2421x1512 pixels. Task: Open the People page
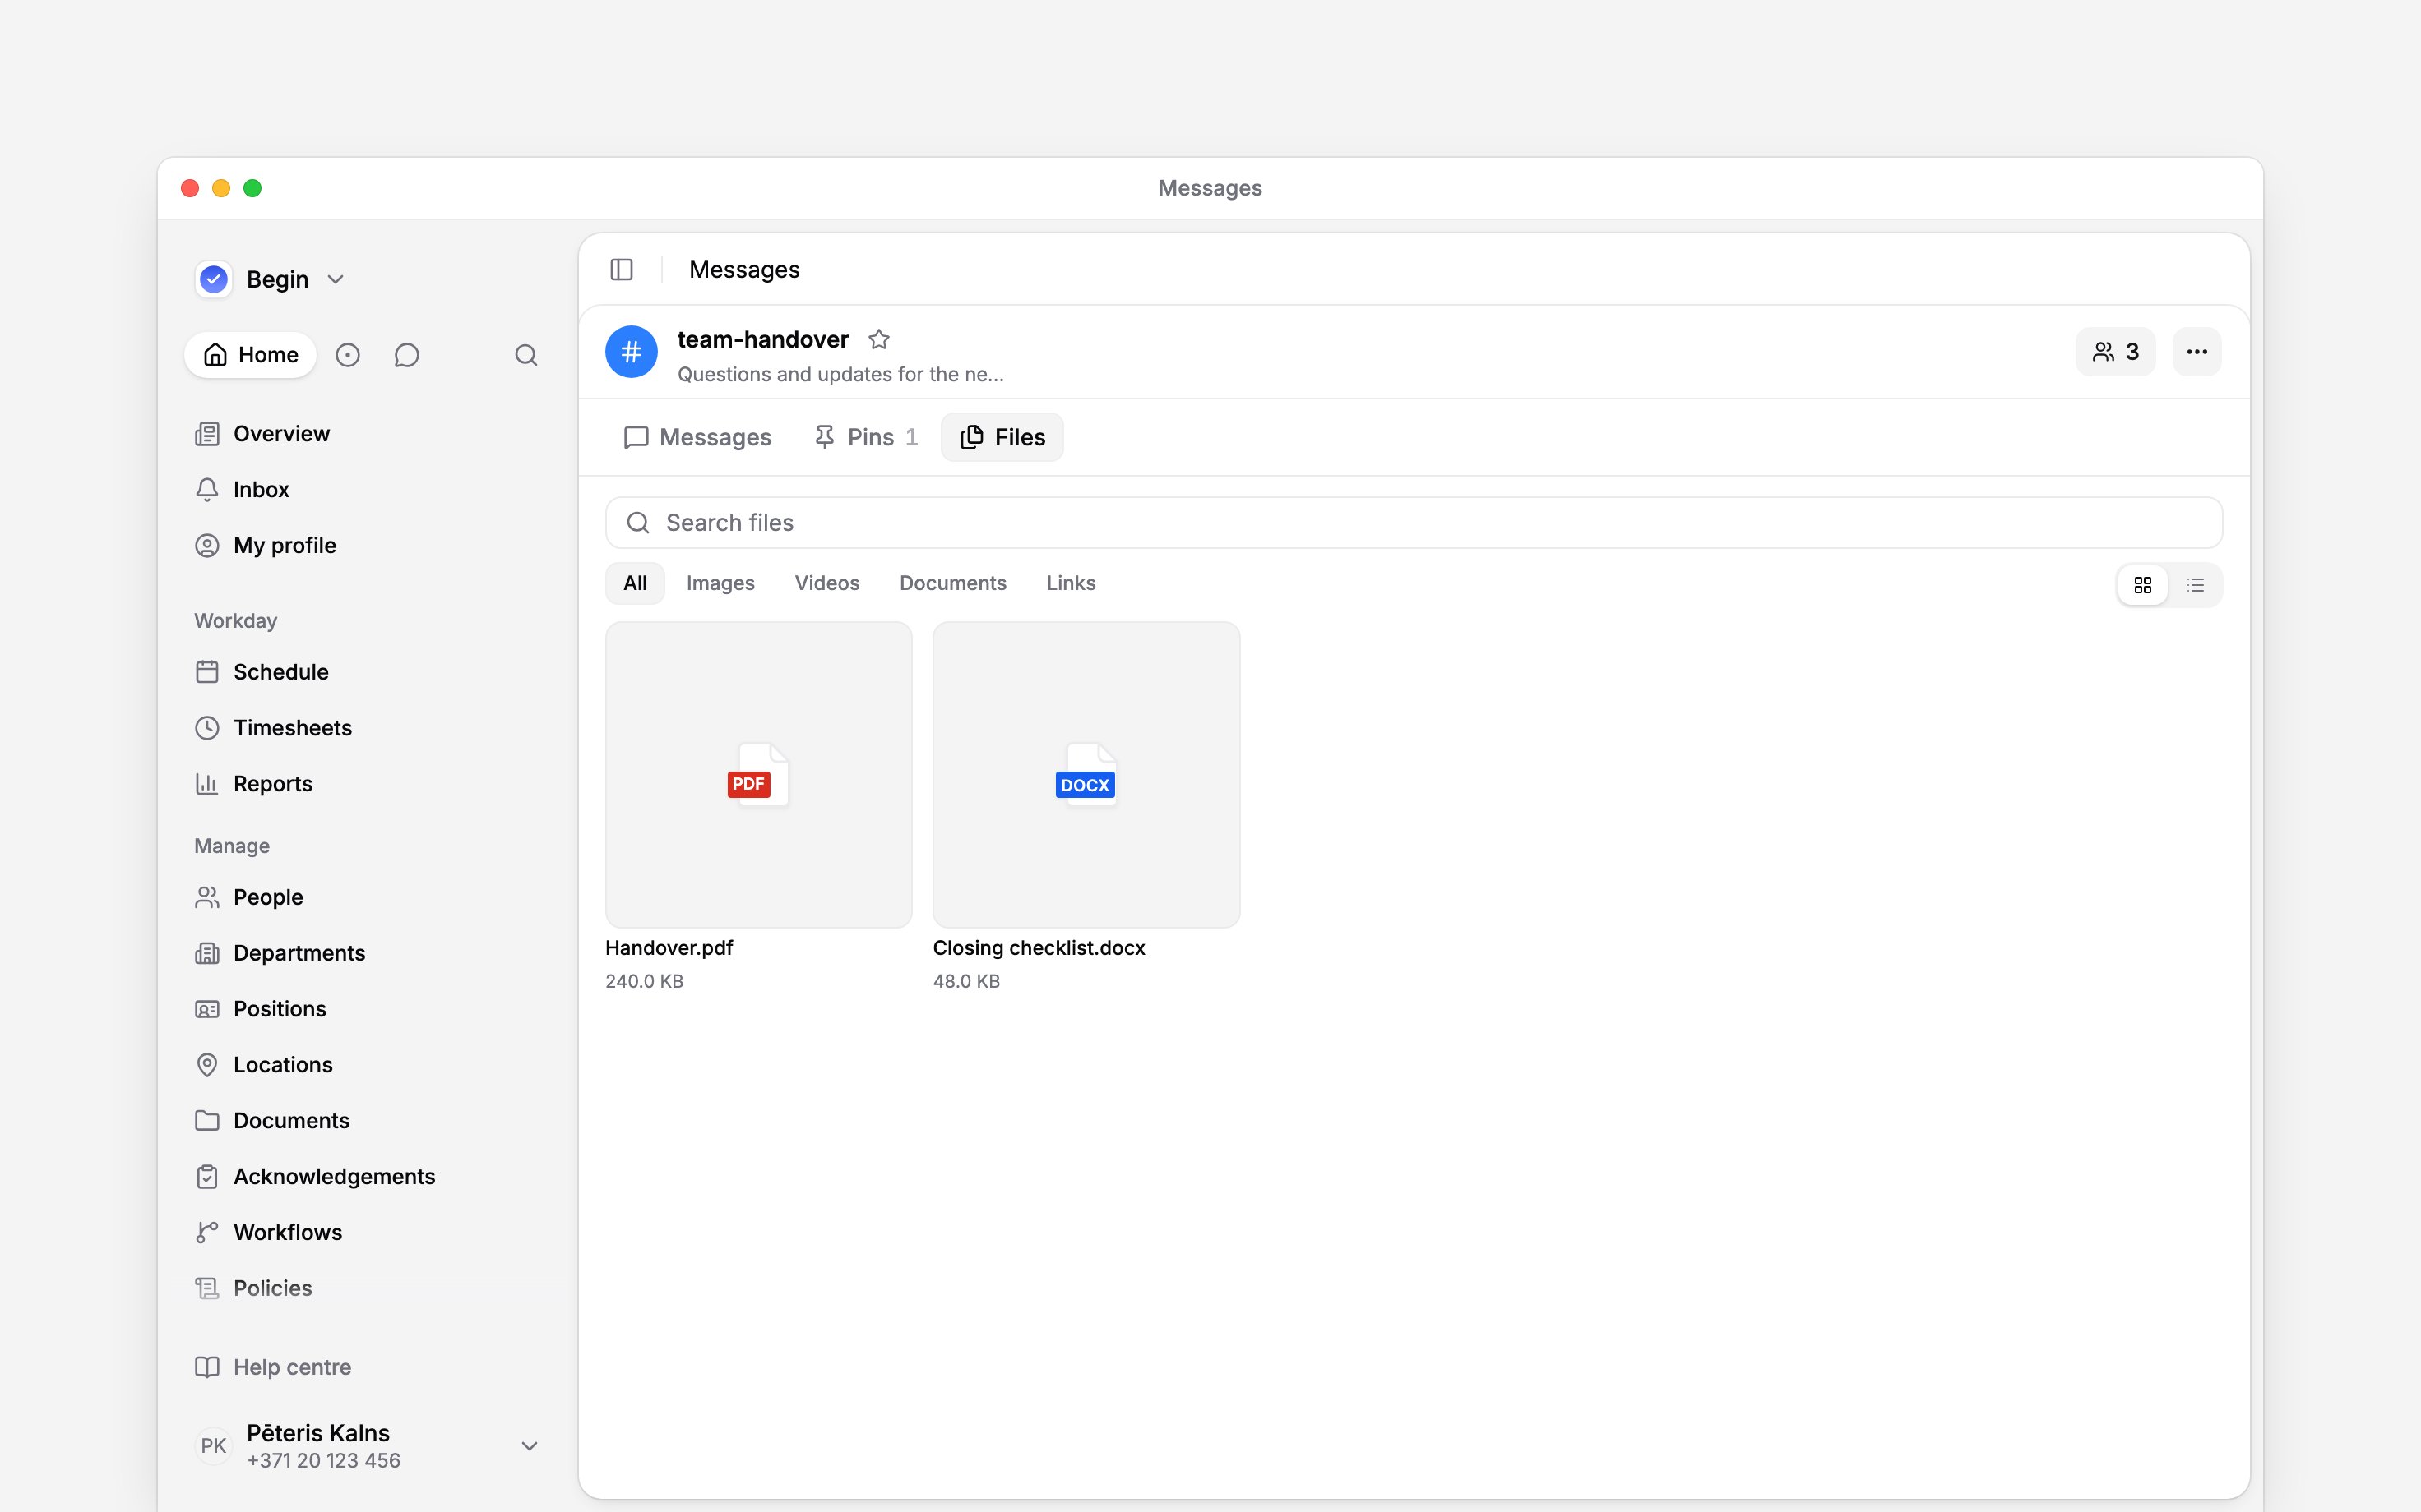367,897
